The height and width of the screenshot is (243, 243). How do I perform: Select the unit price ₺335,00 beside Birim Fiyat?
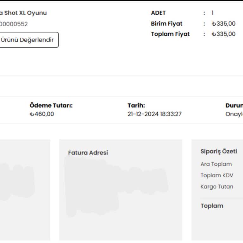pos(223,24)
